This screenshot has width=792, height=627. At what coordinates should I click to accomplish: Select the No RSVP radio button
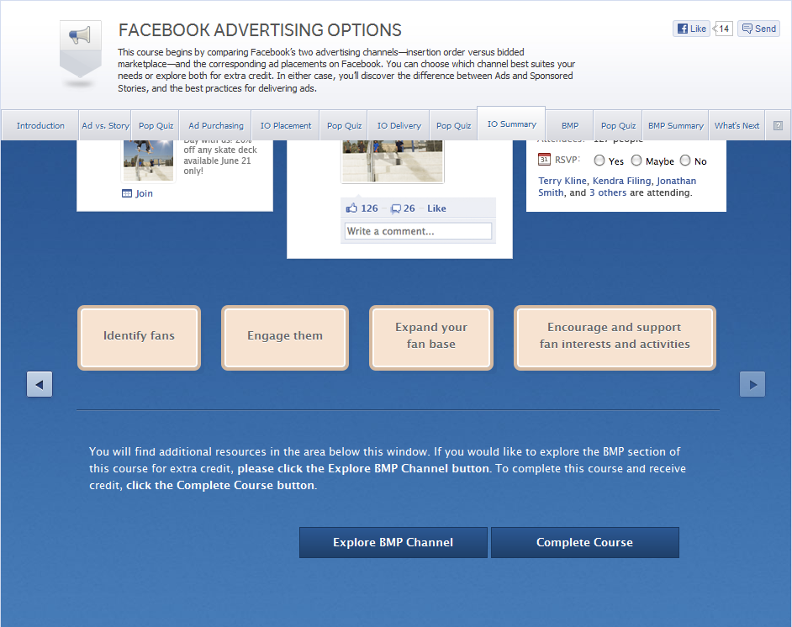(685, 161)
